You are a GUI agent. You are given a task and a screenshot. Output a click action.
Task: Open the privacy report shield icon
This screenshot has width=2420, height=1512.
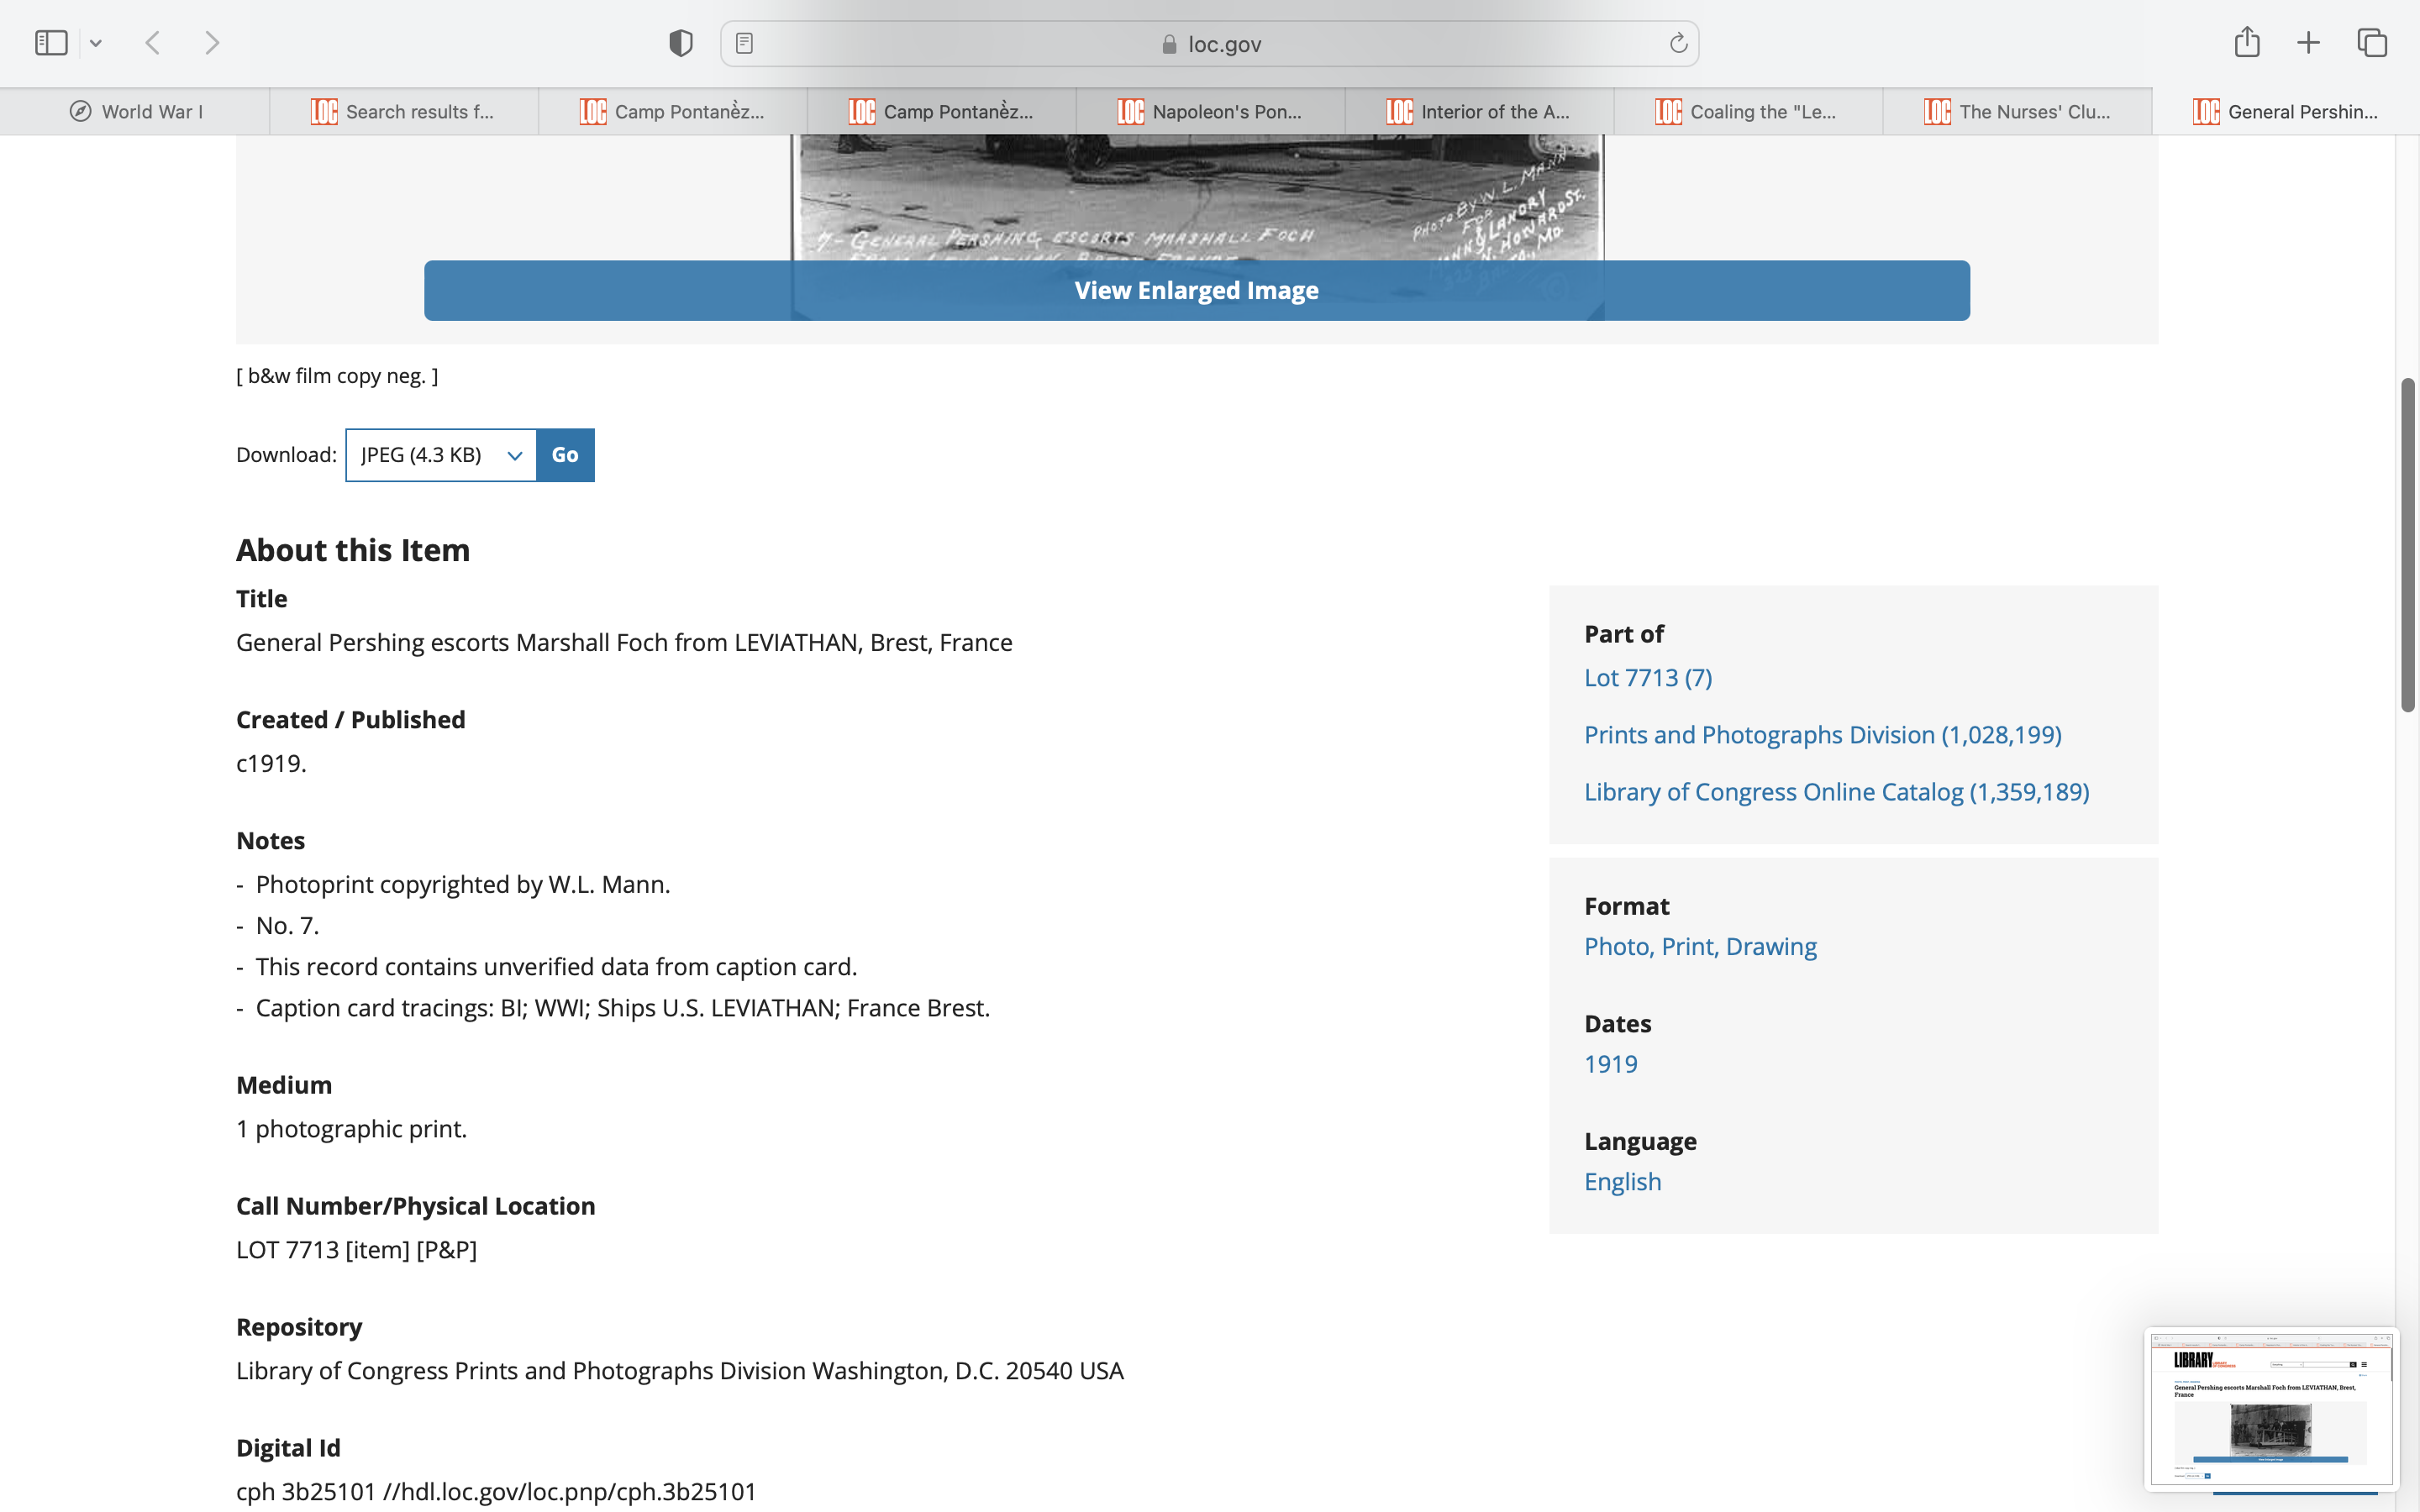coord(680,43)
